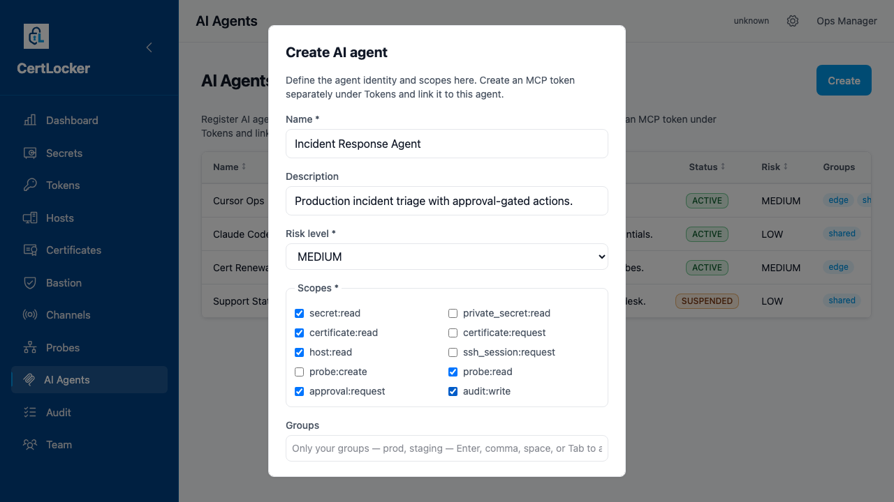Click the Cursor Ops agent name
894x502 pixels.
click(x=239, y=201)
